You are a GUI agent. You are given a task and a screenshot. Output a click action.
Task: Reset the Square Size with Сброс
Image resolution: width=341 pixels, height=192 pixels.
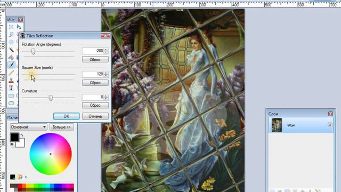[95, 83]
